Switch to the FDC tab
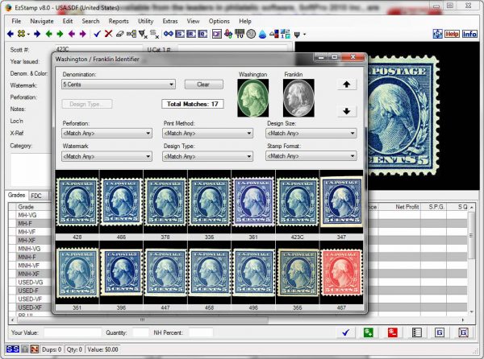Screen dimensions: 484x359 (x=36, y=196)
